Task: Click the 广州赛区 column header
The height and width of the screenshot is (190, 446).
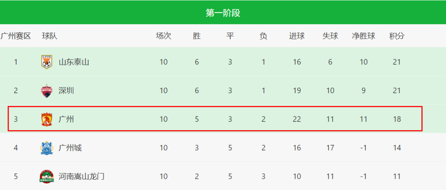Action: pos(16,36)
